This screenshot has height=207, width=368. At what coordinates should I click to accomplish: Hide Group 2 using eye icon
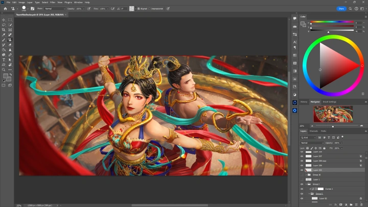point(302,184)
